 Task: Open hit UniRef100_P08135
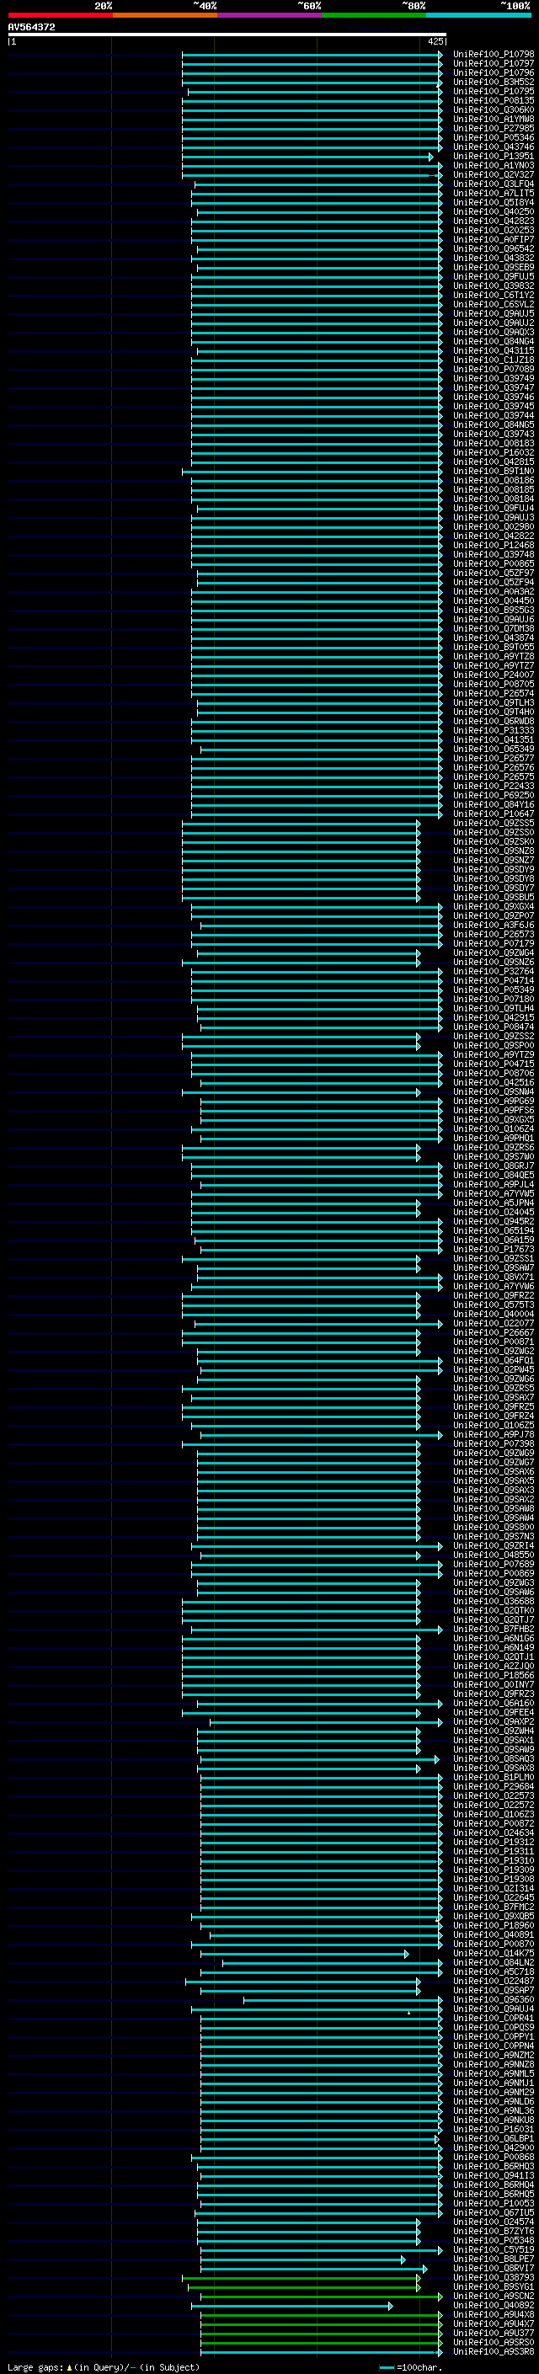(493, 100)
